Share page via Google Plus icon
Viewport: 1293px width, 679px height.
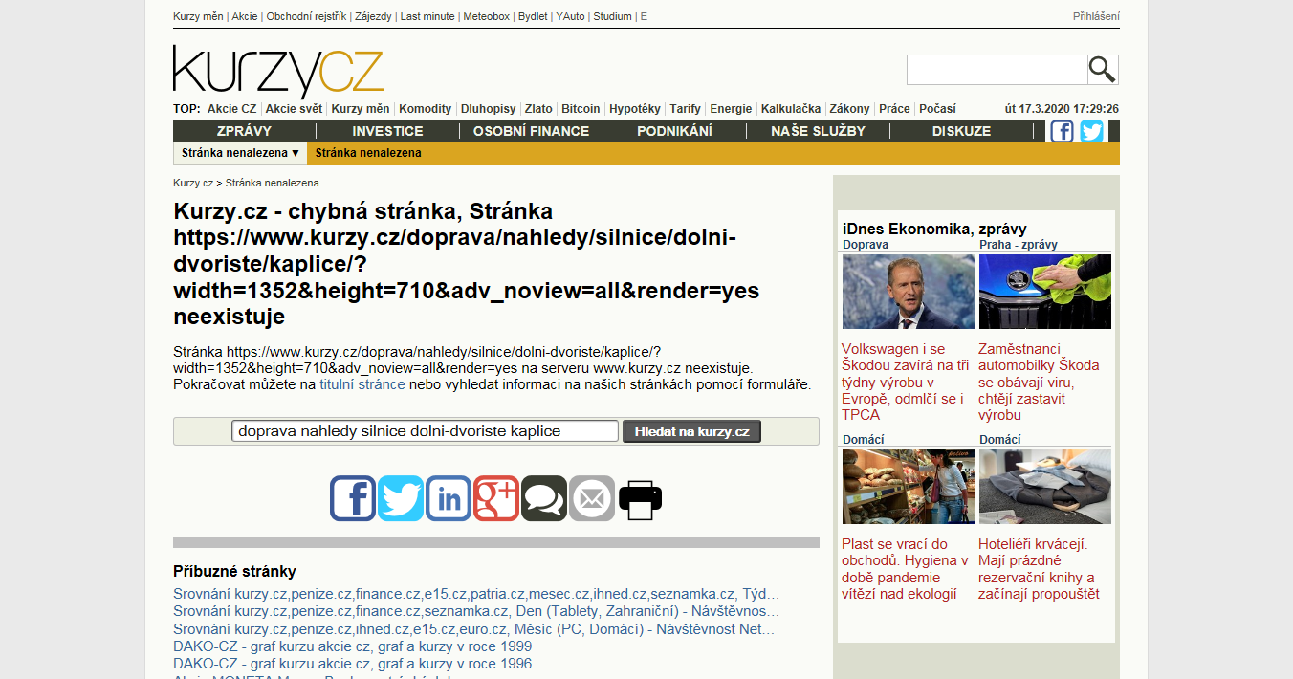click(496, 498)
